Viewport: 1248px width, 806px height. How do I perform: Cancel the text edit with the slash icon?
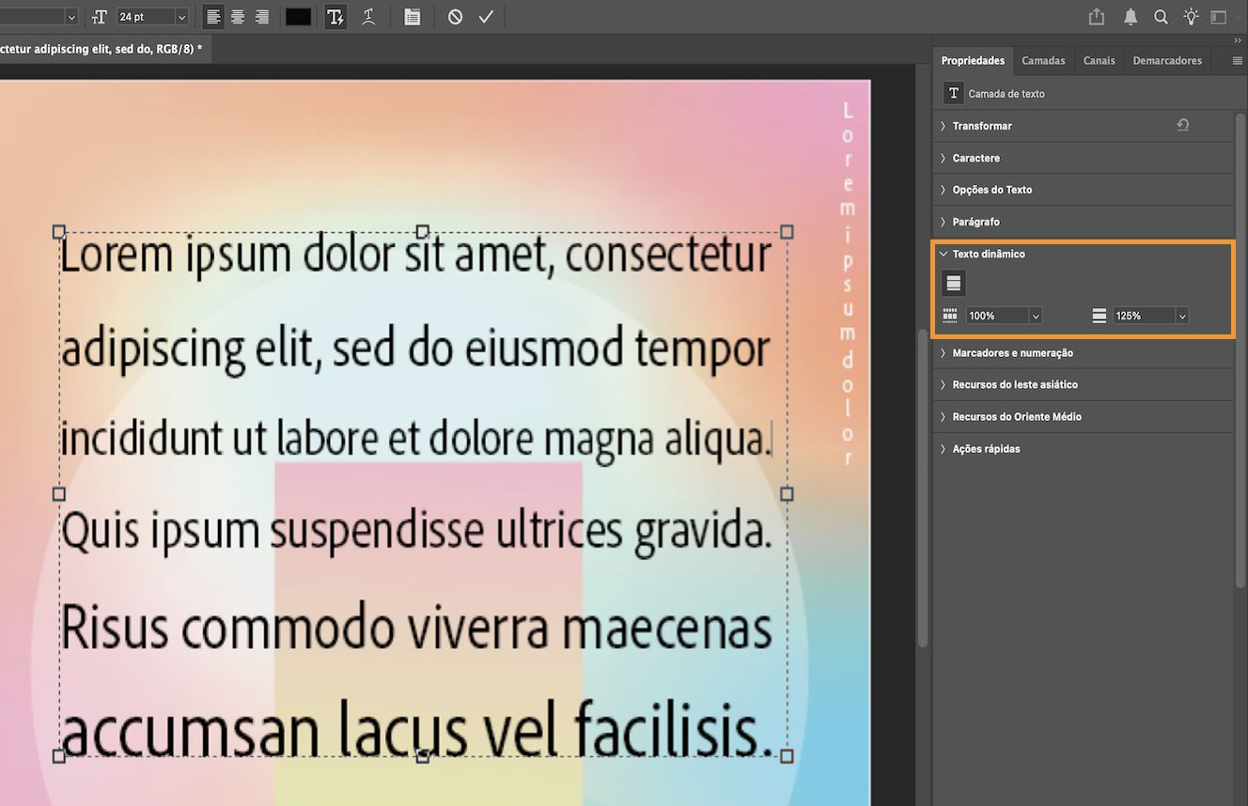(453, 16)
